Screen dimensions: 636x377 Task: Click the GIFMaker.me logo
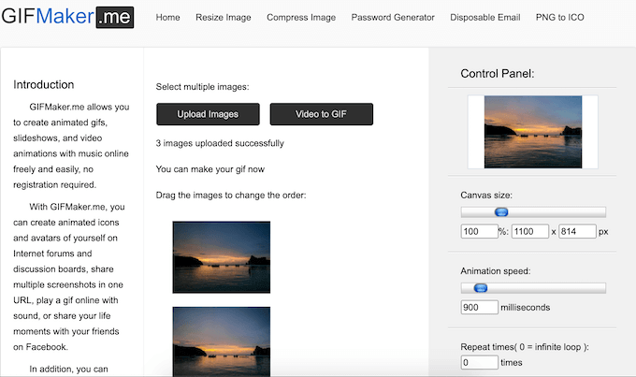(x=66, y=17)
